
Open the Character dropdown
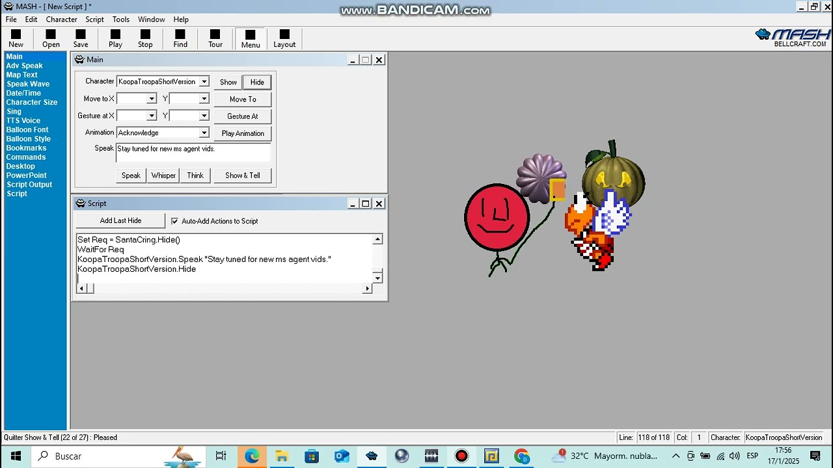(204, 82)
